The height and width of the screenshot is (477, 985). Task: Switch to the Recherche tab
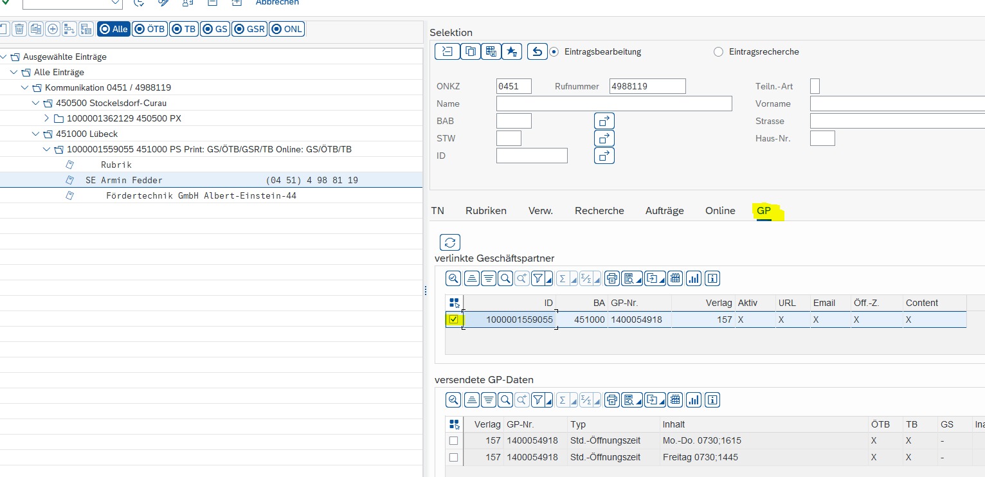[599, 210]
